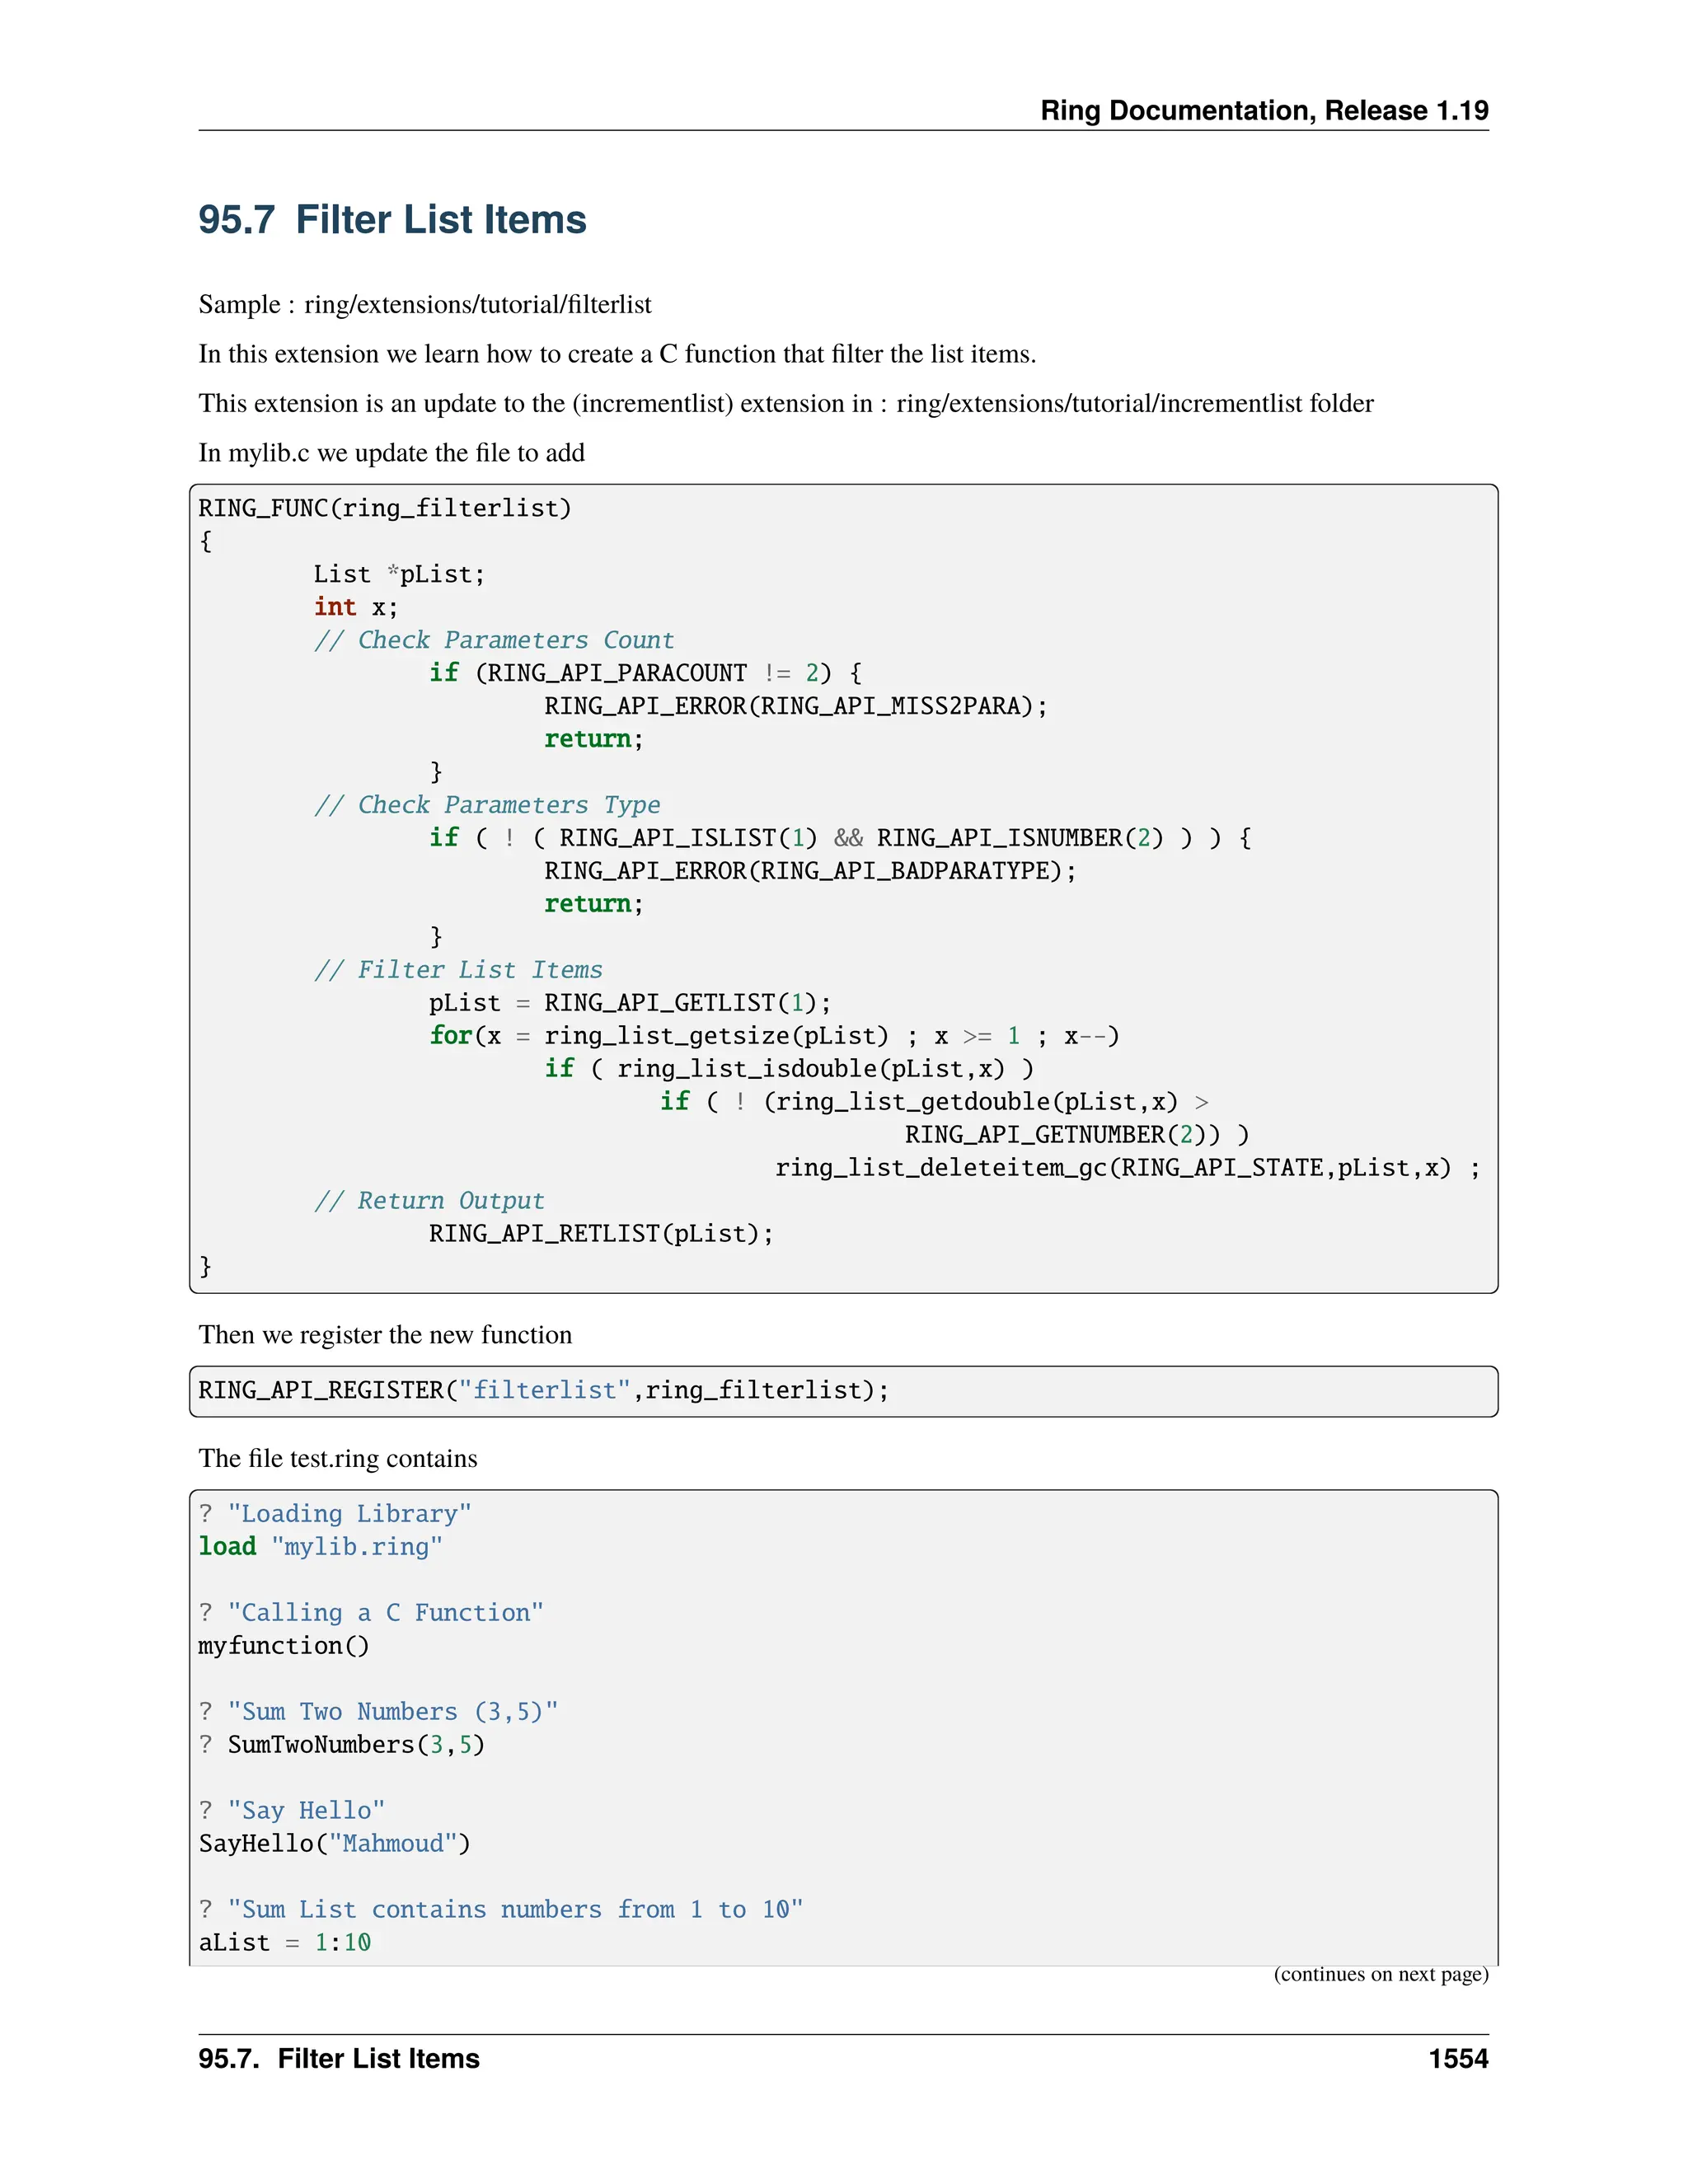Screen dimensions: 1688x2184
Task: Click the footer '95.7. Filter List Items'
Action: coord(339,2059)
